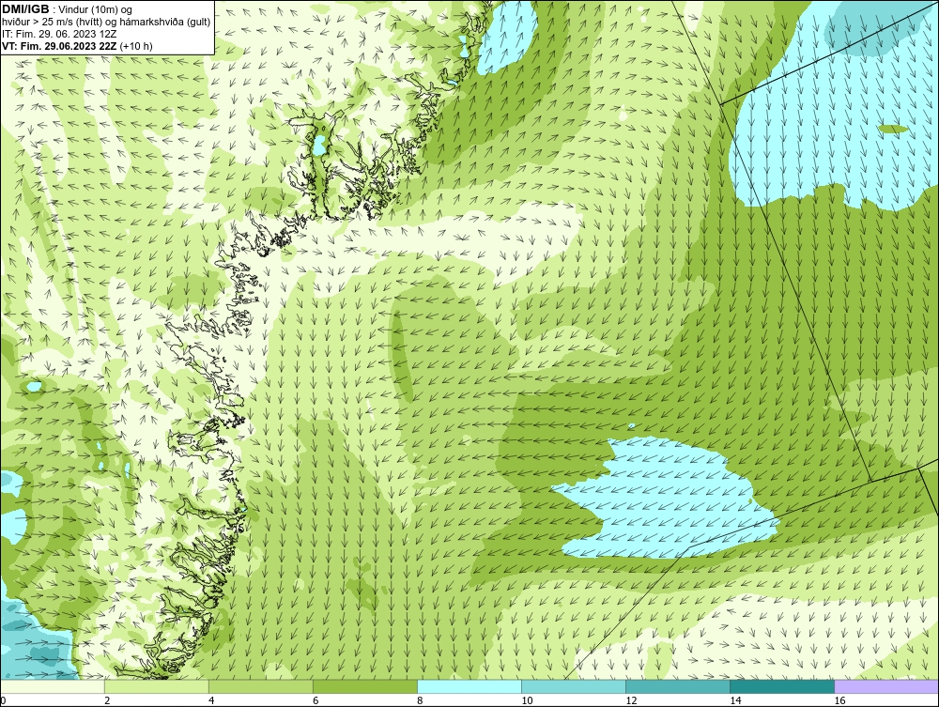Select the teal 12–14 legend swatch
The width and height of the screenshot is (939, 707).
pos(678,686)
